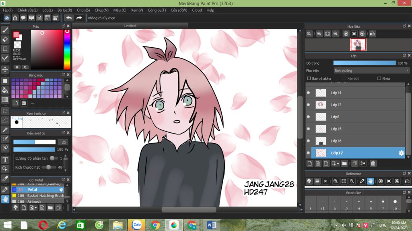This screenshot has width=412, height=231.
Task: Click the brush size value field 25
Action: coord(63,142)
